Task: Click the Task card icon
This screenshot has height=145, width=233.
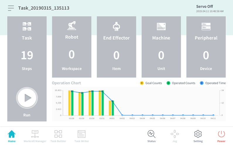Action: point(27,27)
